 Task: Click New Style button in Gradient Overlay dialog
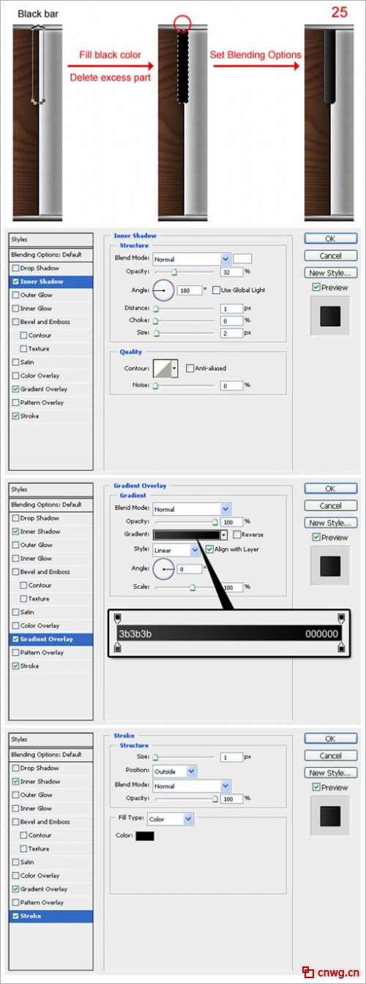pos(331,523)
